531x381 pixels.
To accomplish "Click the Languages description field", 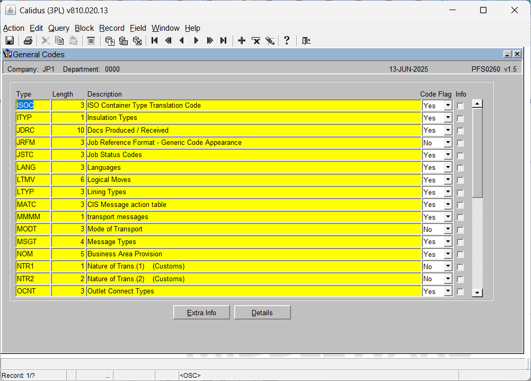I will click(x=254, y=168).
